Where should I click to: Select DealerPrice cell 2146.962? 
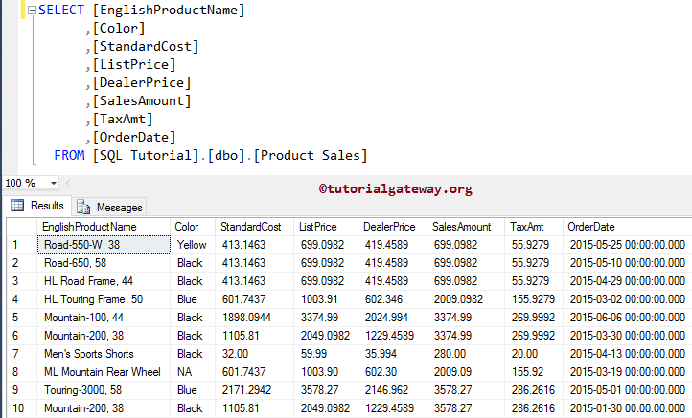392,390
